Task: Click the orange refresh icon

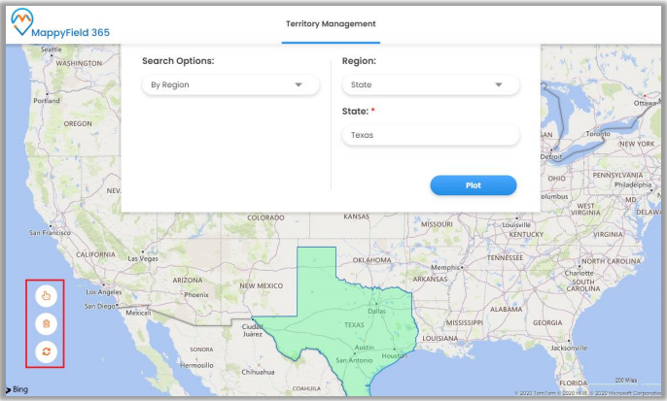Action: (x=45, y=351)
